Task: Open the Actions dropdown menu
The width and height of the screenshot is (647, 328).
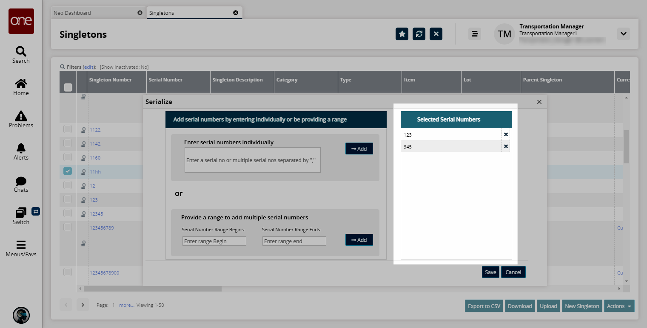Action: click(x=619, y=306)
